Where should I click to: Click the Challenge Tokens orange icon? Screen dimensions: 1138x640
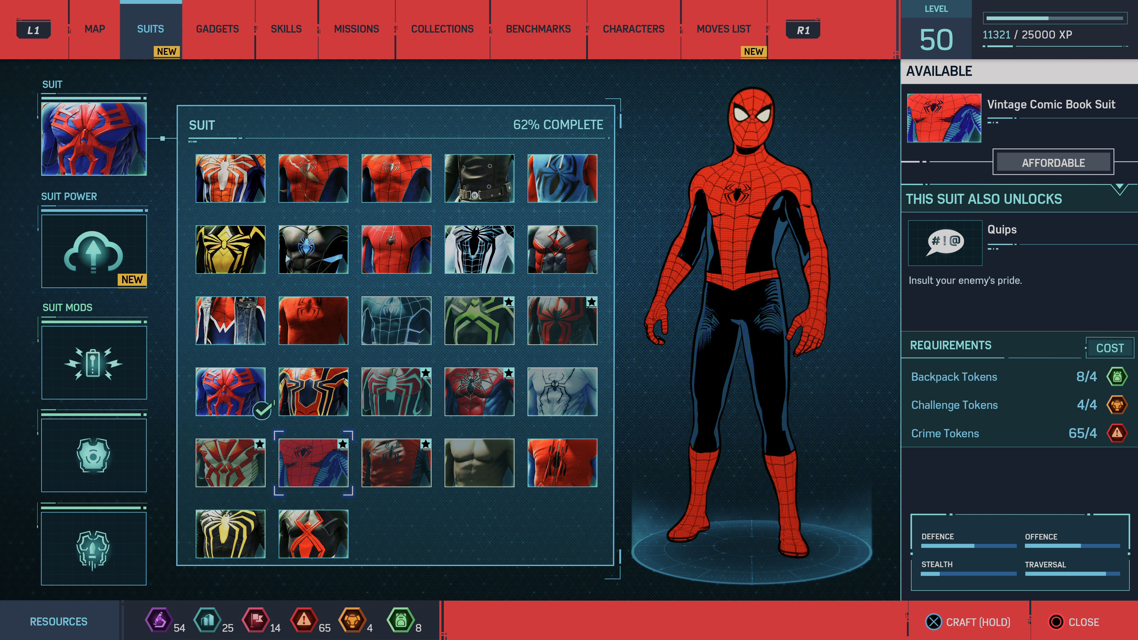pos(1117,404)
